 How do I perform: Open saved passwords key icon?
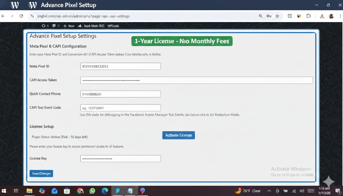coord(269,16)
